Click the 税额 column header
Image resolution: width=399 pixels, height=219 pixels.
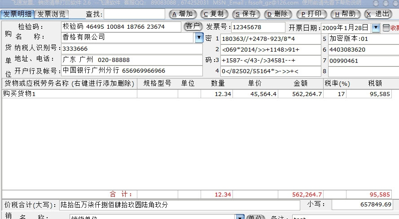pos(375,83)
